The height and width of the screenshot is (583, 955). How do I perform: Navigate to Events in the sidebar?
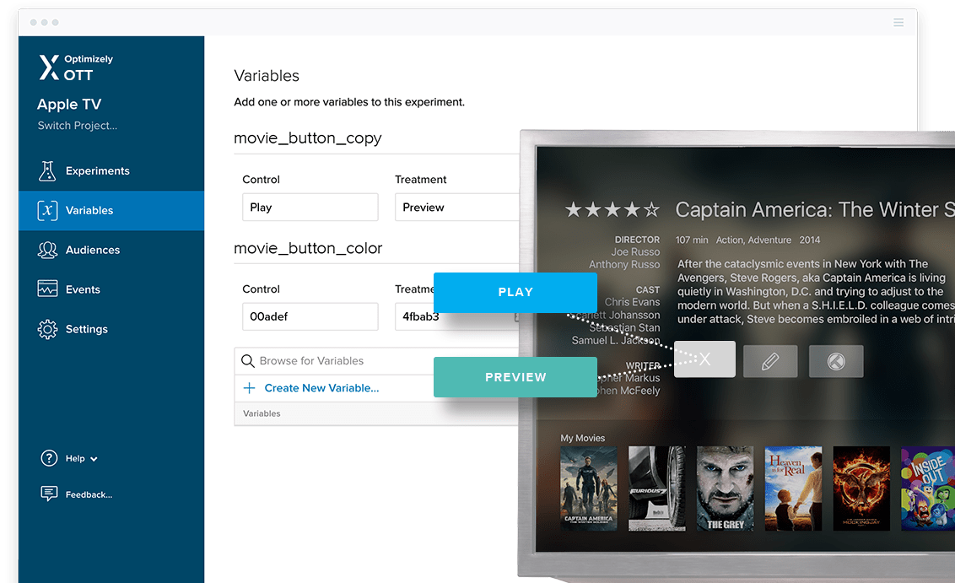coord(111,289)
